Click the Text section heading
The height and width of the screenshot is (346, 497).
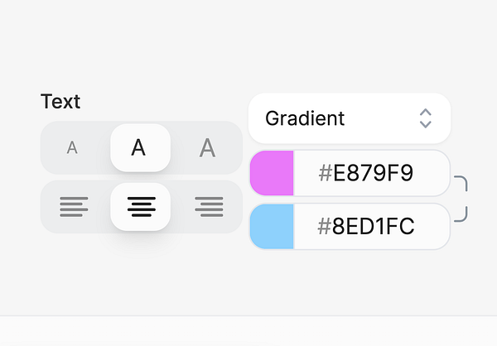(60, 102)
